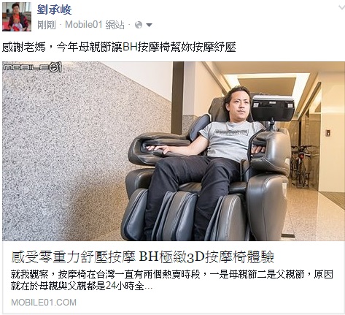Screen dimensions: 345x315
Task: Open the massage chair article preview image
Action: point(174,151)
